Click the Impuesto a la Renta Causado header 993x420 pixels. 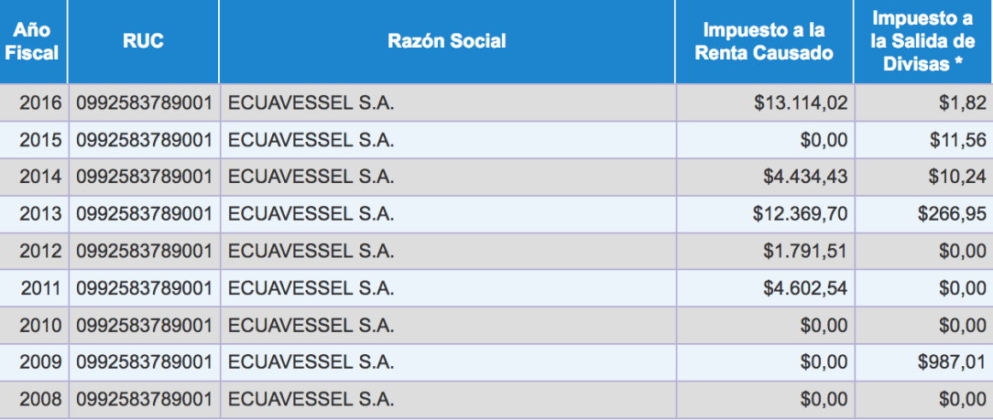click(764, 42)
